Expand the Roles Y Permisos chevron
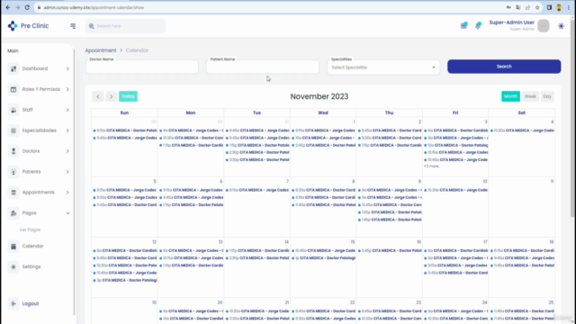The width and height of the screenshot is (576, 324). click(67, 89)
